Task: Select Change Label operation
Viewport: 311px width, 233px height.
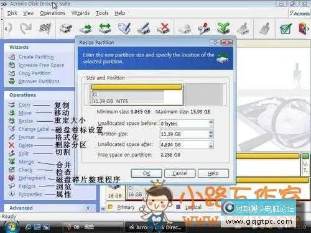Action: coord(34,129)
